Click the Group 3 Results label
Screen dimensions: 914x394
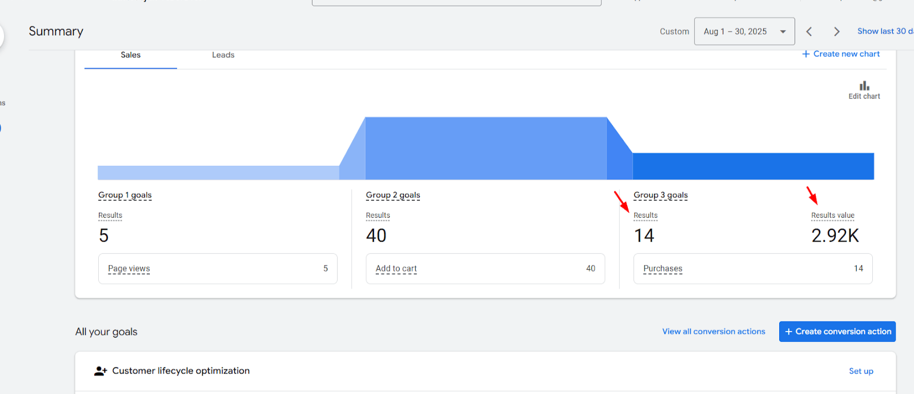tap(646, 216)
